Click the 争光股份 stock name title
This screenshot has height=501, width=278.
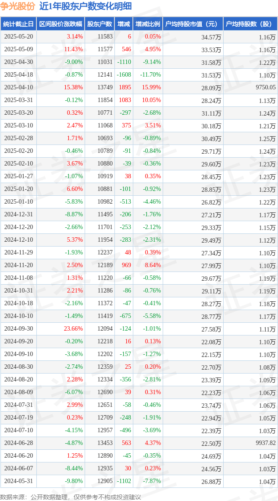coord(18,7)
